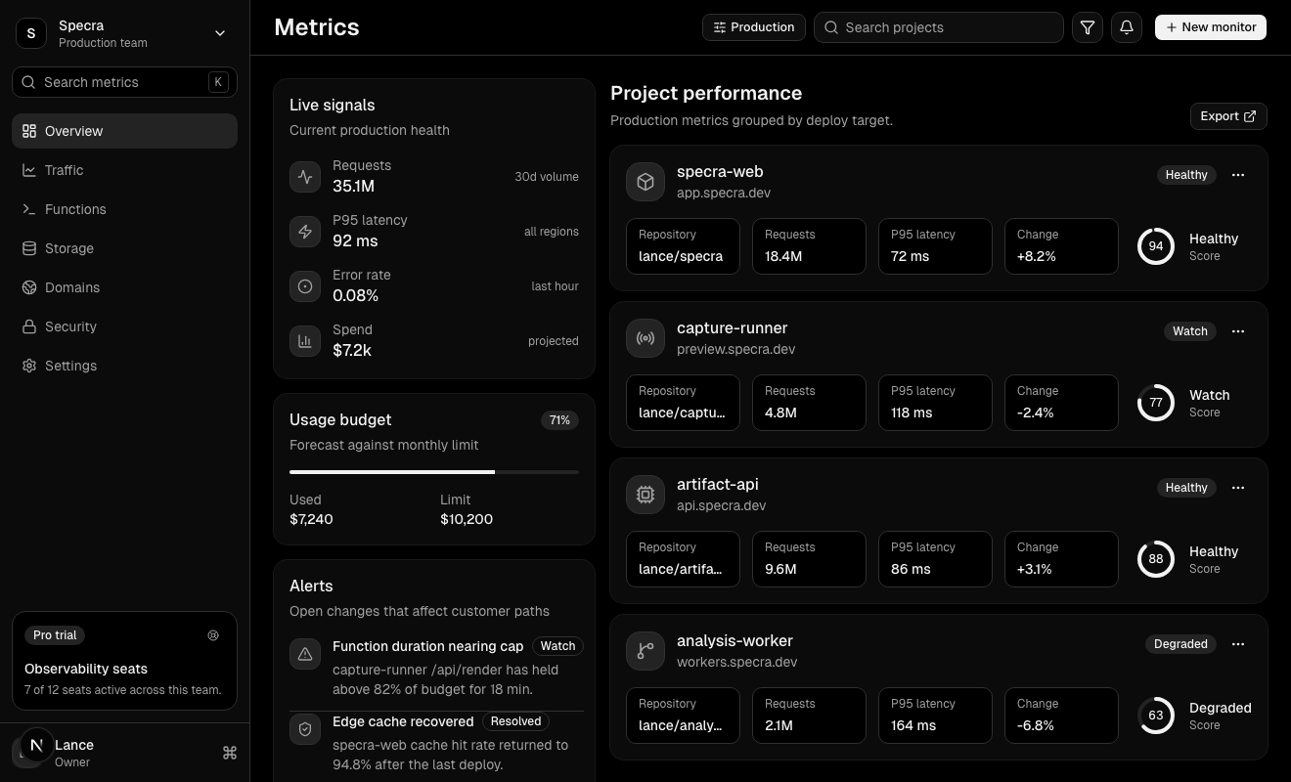Click the capture-runner broadcast icon
This screenshot has width=1291, height=782.
(x=645, y=339)
